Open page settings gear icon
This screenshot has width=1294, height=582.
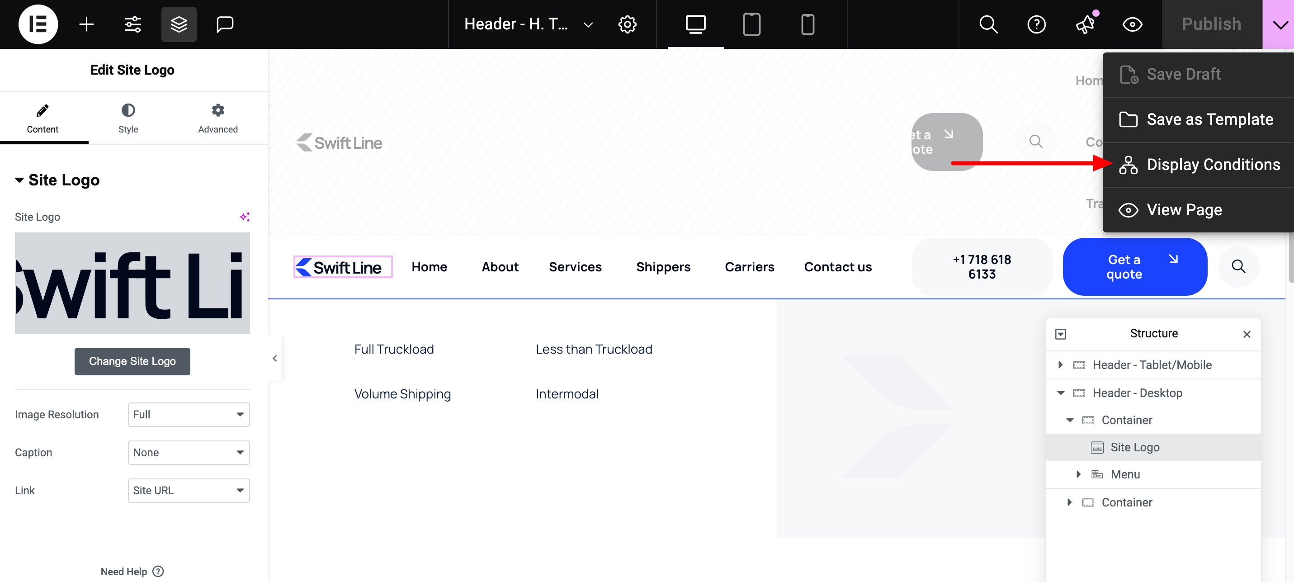point(627,24)
